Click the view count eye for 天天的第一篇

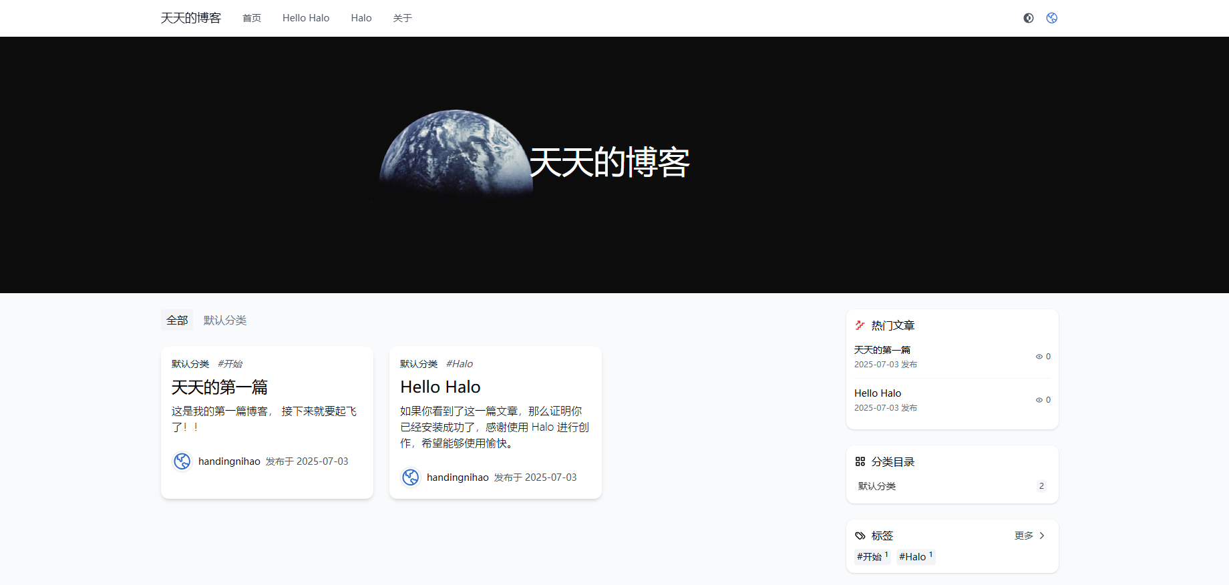(x=1039, y=357)
